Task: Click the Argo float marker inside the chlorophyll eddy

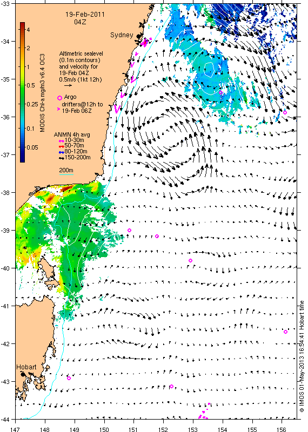Action: point(220,92)
